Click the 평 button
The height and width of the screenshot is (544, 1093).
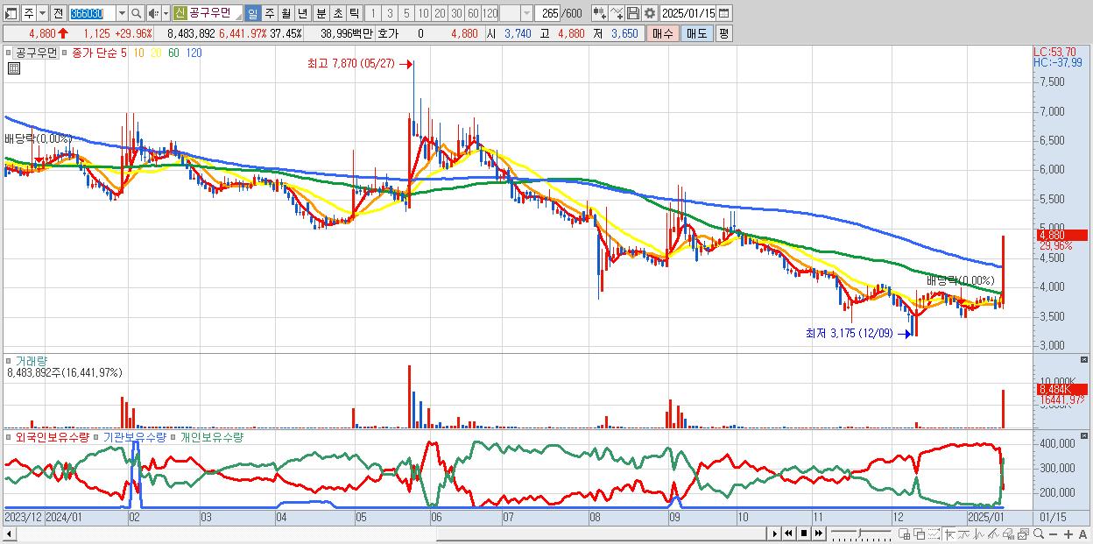pos(723,33)
